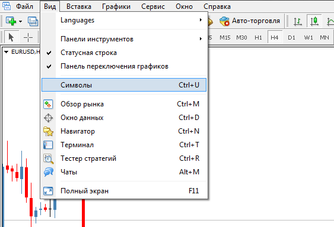Viewport: 334px width, 227px height.
Task: Click the Обзор рынка icon
Action: [48, 104]
